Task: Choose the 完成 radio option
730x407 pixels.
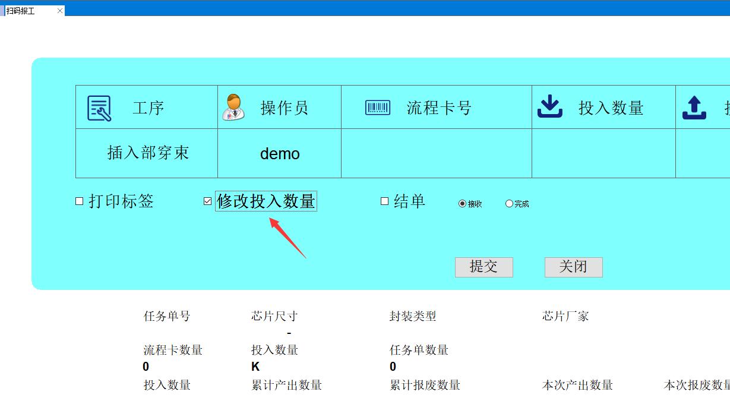Action: [509, 204]
